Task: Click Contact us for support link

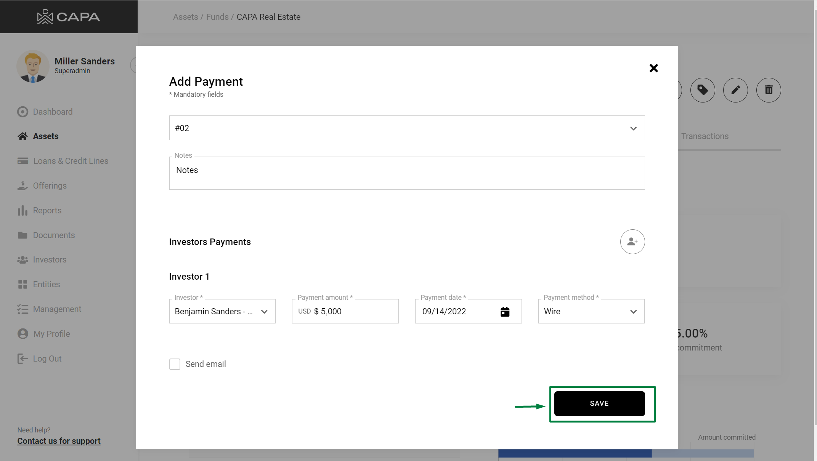Action: click(x=59, y=441)
